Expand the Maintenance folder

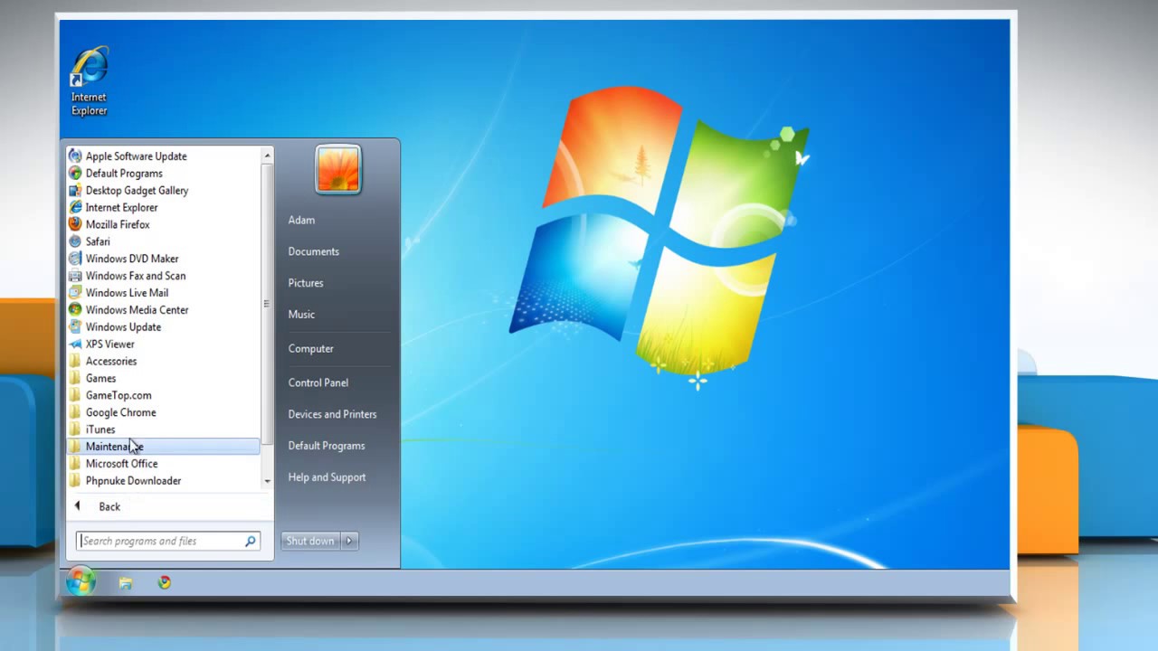coord(163,447)
